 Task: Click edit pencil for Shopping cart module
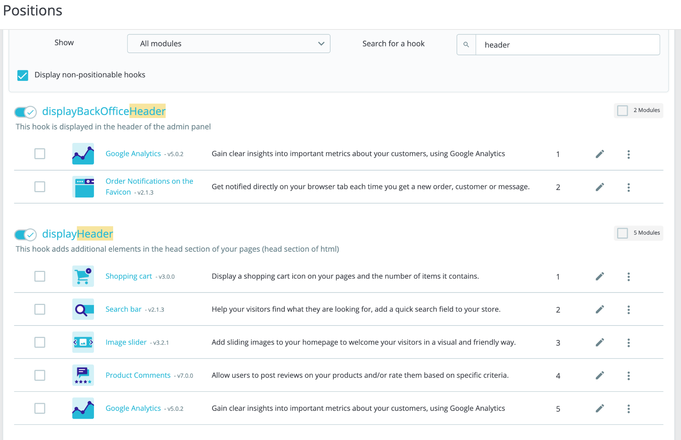tap(599, 277)
